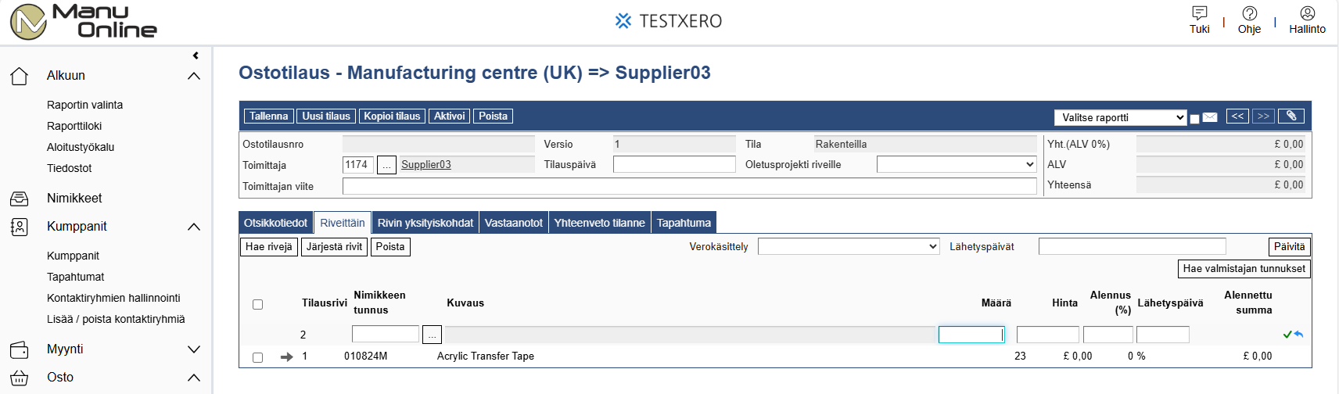This screenshot has height=394, width=1339.
Task: Open Kontaktiryhmien hallinnointi in sidebar
Action: [113, 299]
